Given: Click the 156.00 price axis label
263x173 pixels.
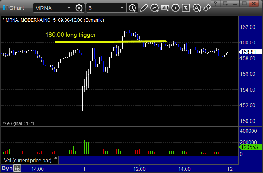Looking at the screenshot, I should 248,74.
